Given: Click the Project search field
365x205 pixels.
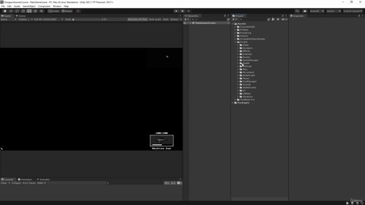Looking at the screenshot, I should click(253, 19).
